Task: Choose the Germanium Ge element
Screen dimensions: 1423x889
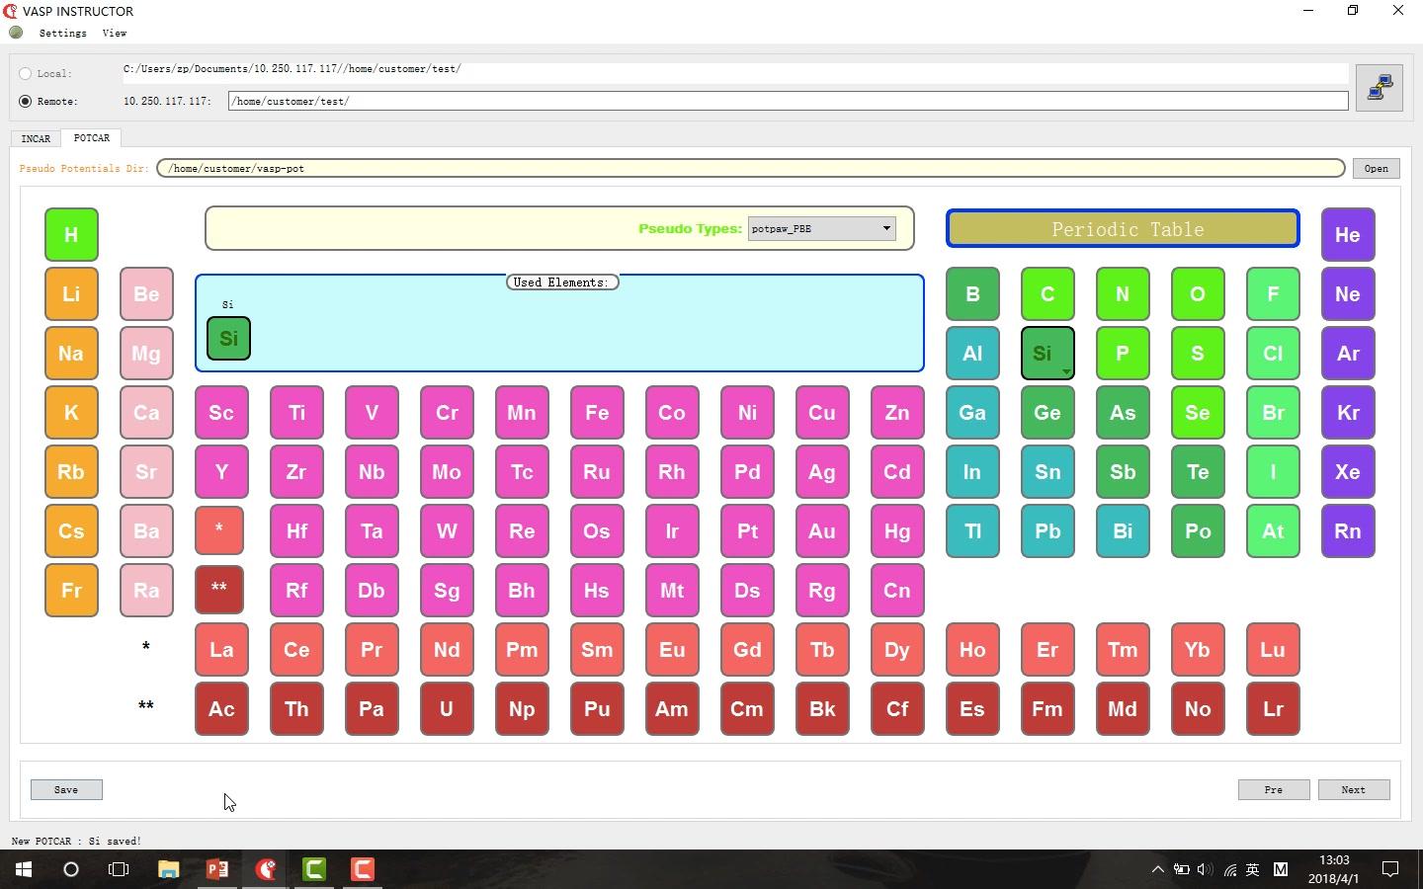Action: tap(1047, 413)
